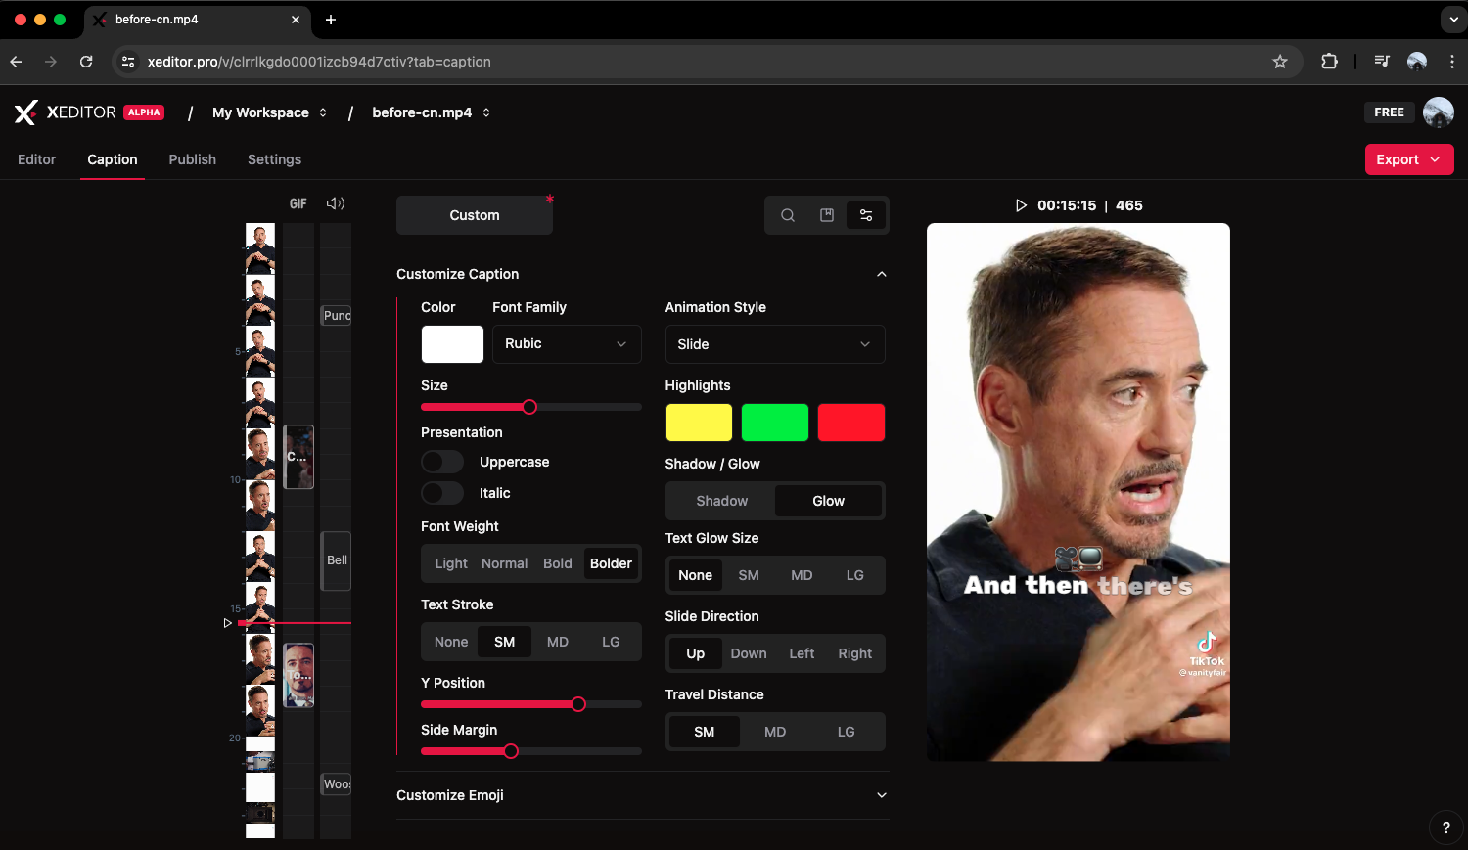Select the Shadow option

point(722,501)
